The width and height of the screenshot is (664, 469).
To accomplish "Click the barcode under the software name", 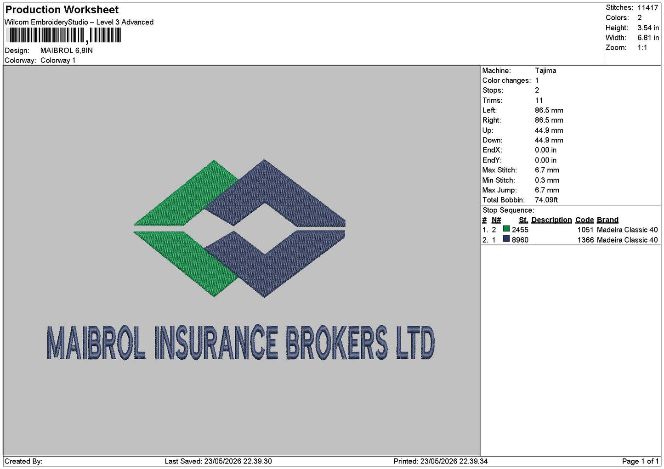I will point(64,35).
